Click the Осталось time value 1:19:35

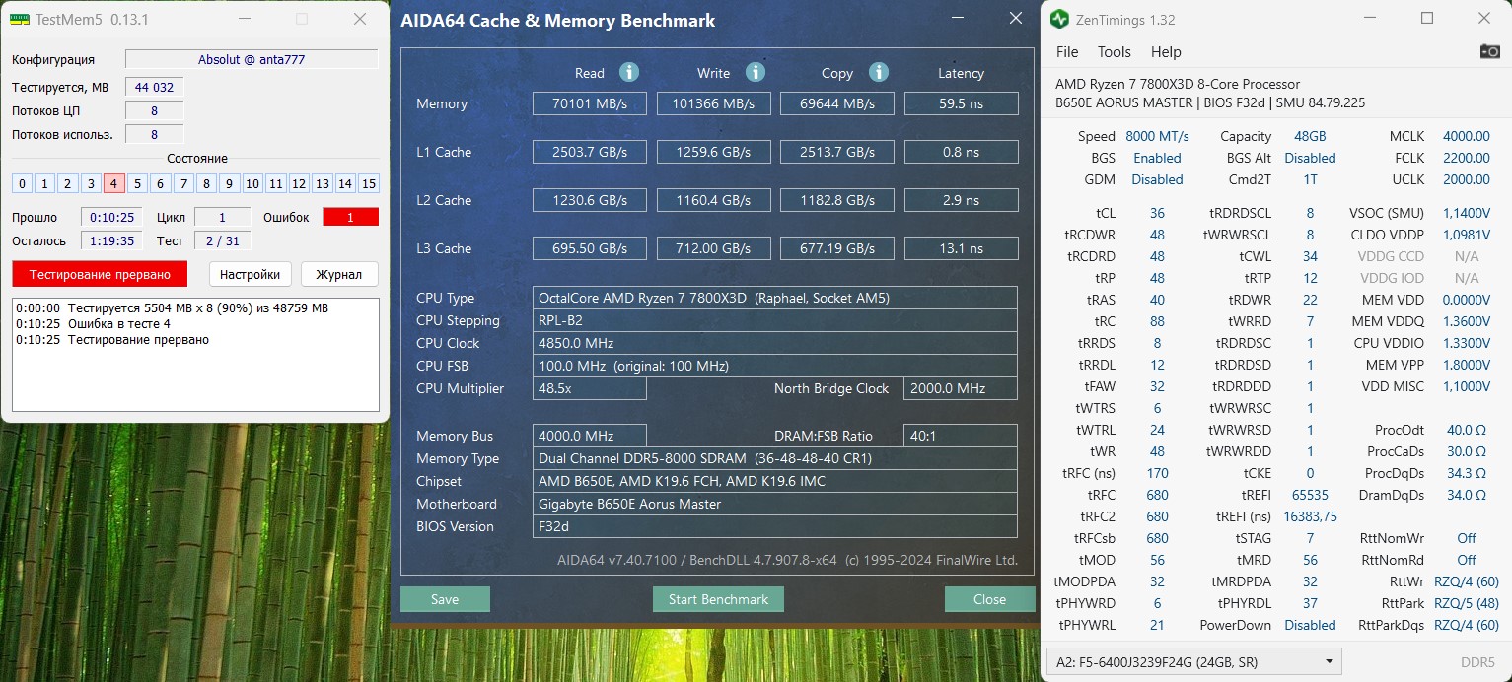point(111,240)
